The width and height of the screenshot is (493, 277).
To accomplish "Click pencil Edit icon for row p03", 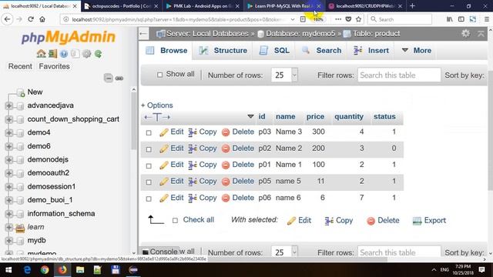I will pos(164,132).
